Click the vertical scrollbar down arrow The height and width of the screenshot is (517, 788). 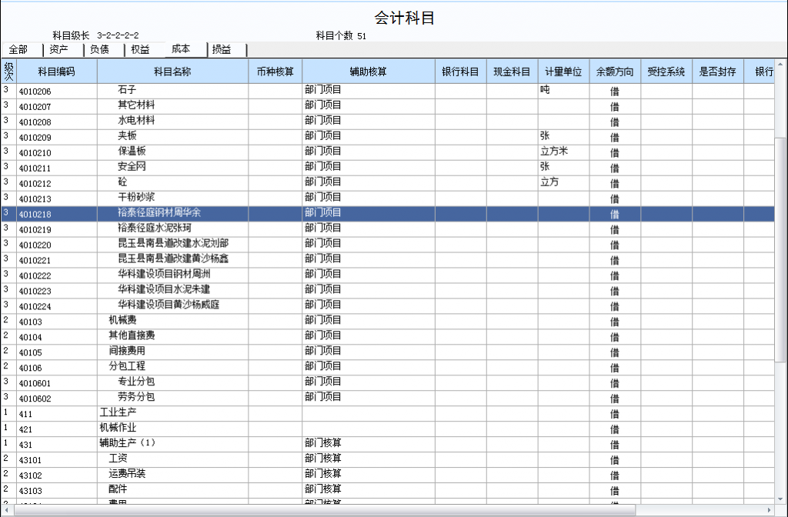(780, 500)
